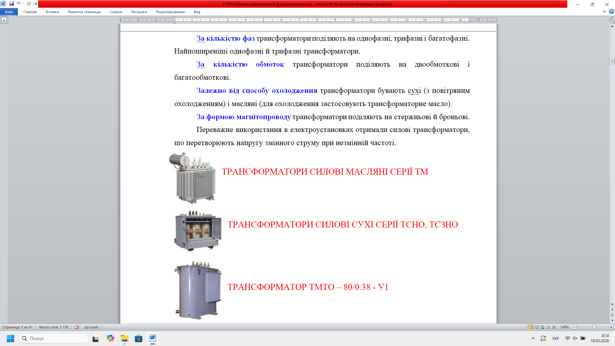Image resolution: width=615 pixels, height=346 pixels.
Task: Click the 148% zoom level button
Action: (564, 327)
